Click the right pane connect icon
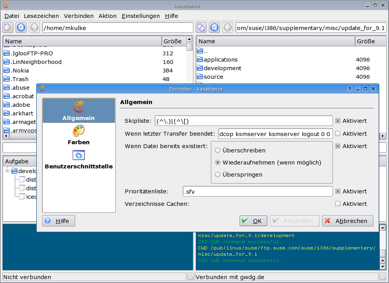This screenshot has width=389, height=283. [x=201, y=28]
